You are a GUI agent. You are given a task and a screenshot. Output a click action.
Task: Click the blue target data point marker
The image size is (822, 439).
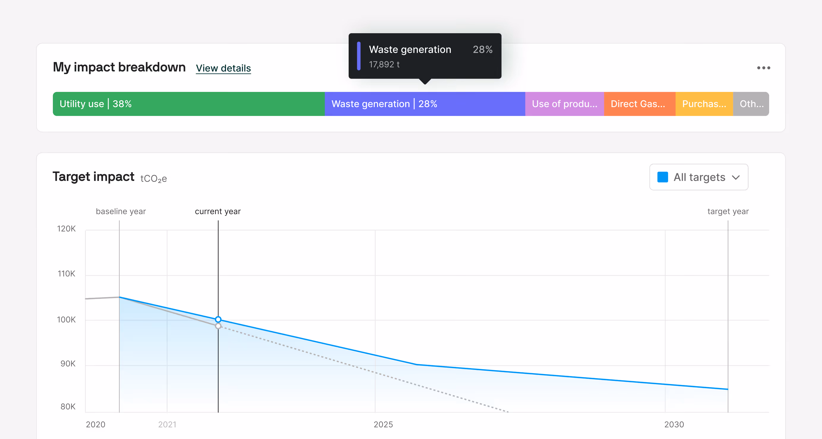click(x=218, y=319)
